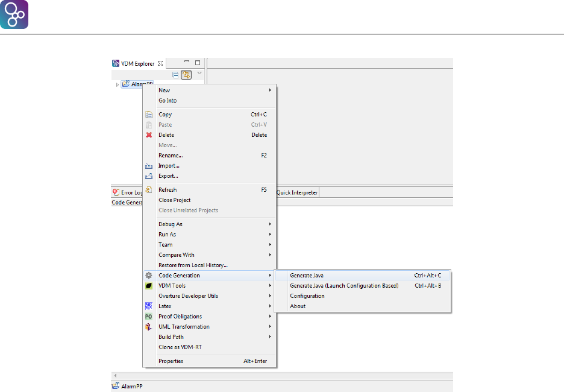This screenshot has height=392, width=564.
Task: Choose Export... from the context menu
Action: coord(210,176)
